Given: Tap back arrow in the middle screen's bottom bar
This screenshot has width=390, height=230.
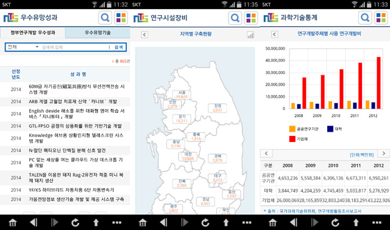Looking at the screenshot, I should pos(164,222).
